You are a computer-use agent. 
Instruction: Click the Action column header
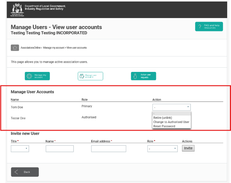point(157,100)
